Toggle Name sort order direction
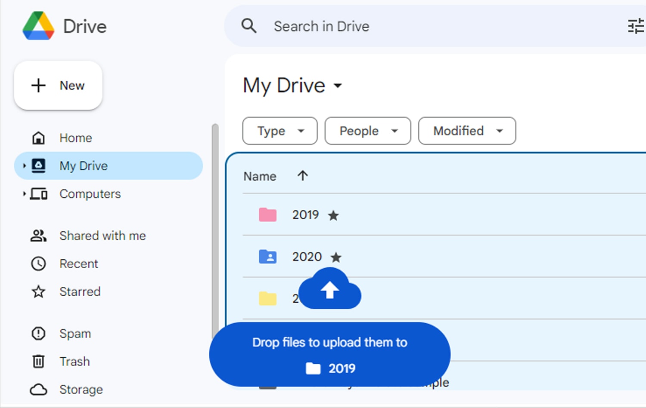Image resolution: width=646 pixels, height=408 pixels. (303, 175)
